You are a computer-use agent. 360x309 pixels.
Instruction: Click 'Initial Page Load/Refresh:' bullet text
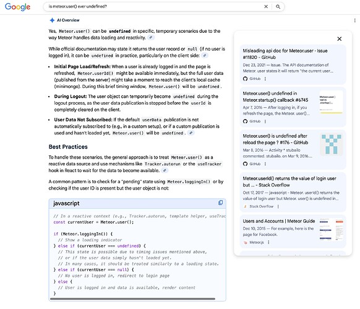point(82,67)
